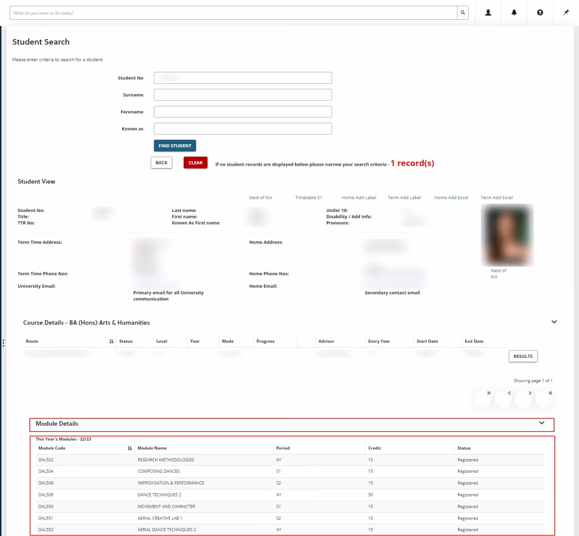Collapse the Course Details section chevron

554,322
